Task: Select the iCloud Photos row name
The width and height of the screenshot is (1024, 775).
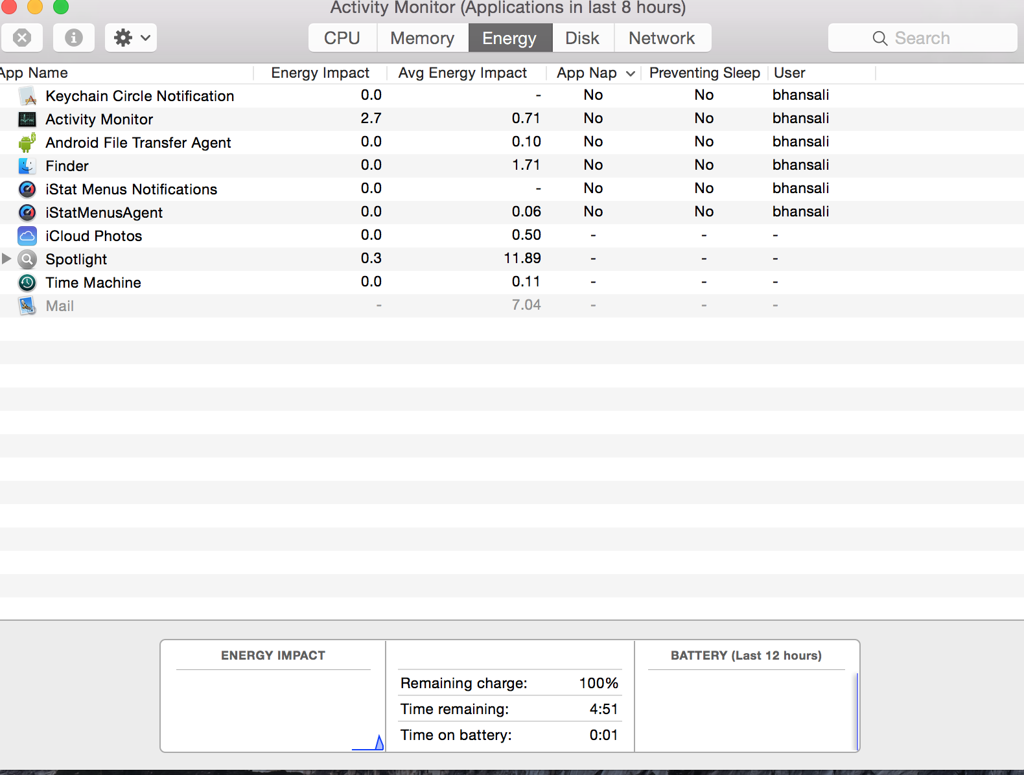Action: pyautogui.click(x=94, y=236)
